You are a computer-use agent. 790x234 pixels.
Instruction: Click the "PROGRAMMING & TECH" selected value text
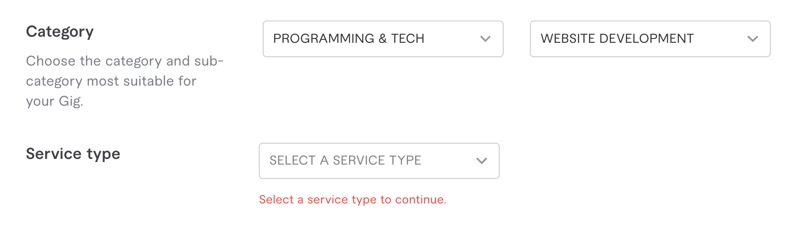point(349,38)
